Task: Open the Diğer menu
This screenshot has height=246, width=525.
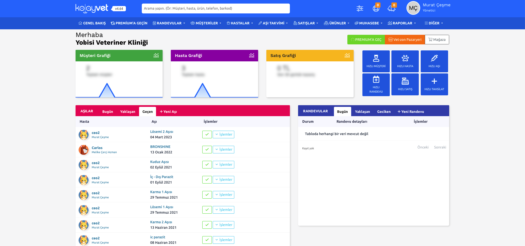Action: (x=434, y=23)
